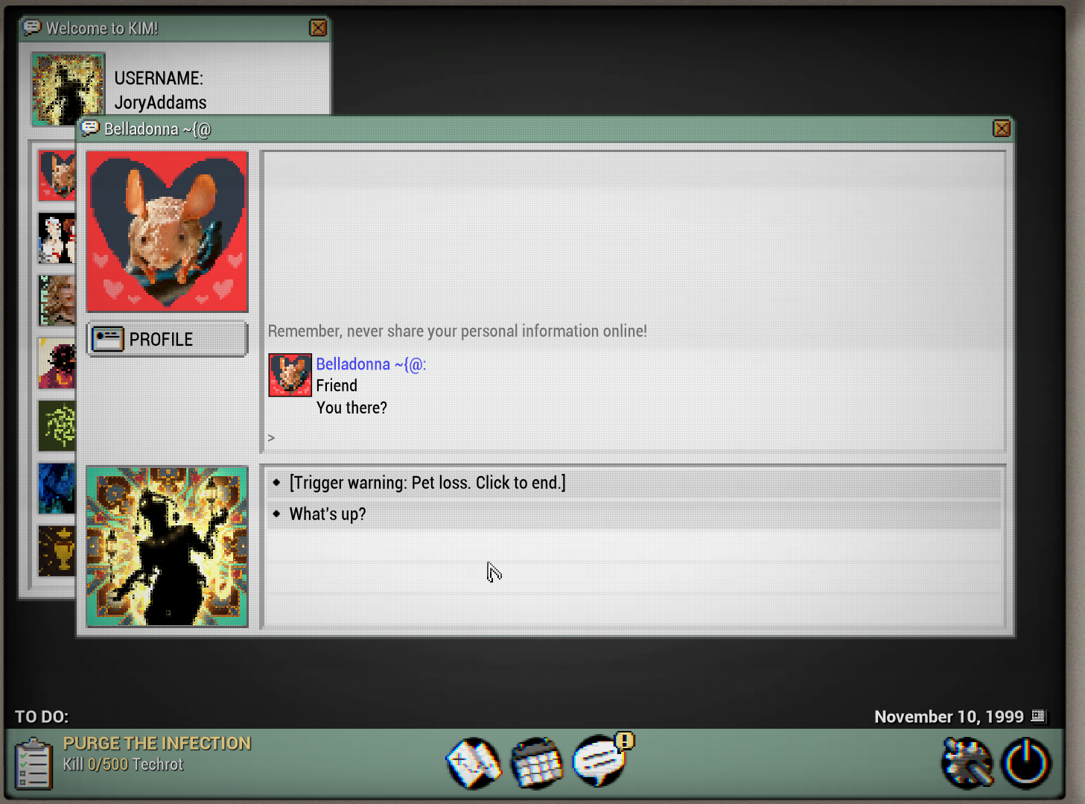Image resolution: width=1085 pixels, height=804 pixels.
Task: Click the chat bubble icon in Belladonna title bar
Action: pyautogui.click(x=90, y=128)
